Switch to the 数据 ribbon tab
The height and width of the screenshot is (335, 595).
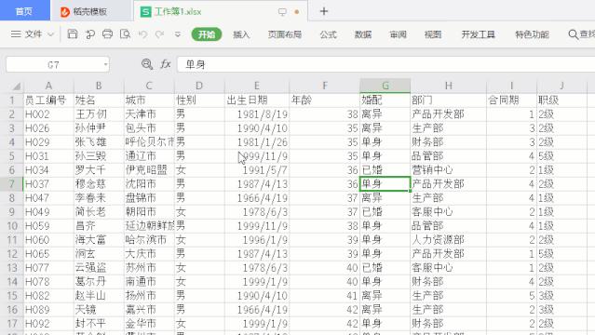363,34
